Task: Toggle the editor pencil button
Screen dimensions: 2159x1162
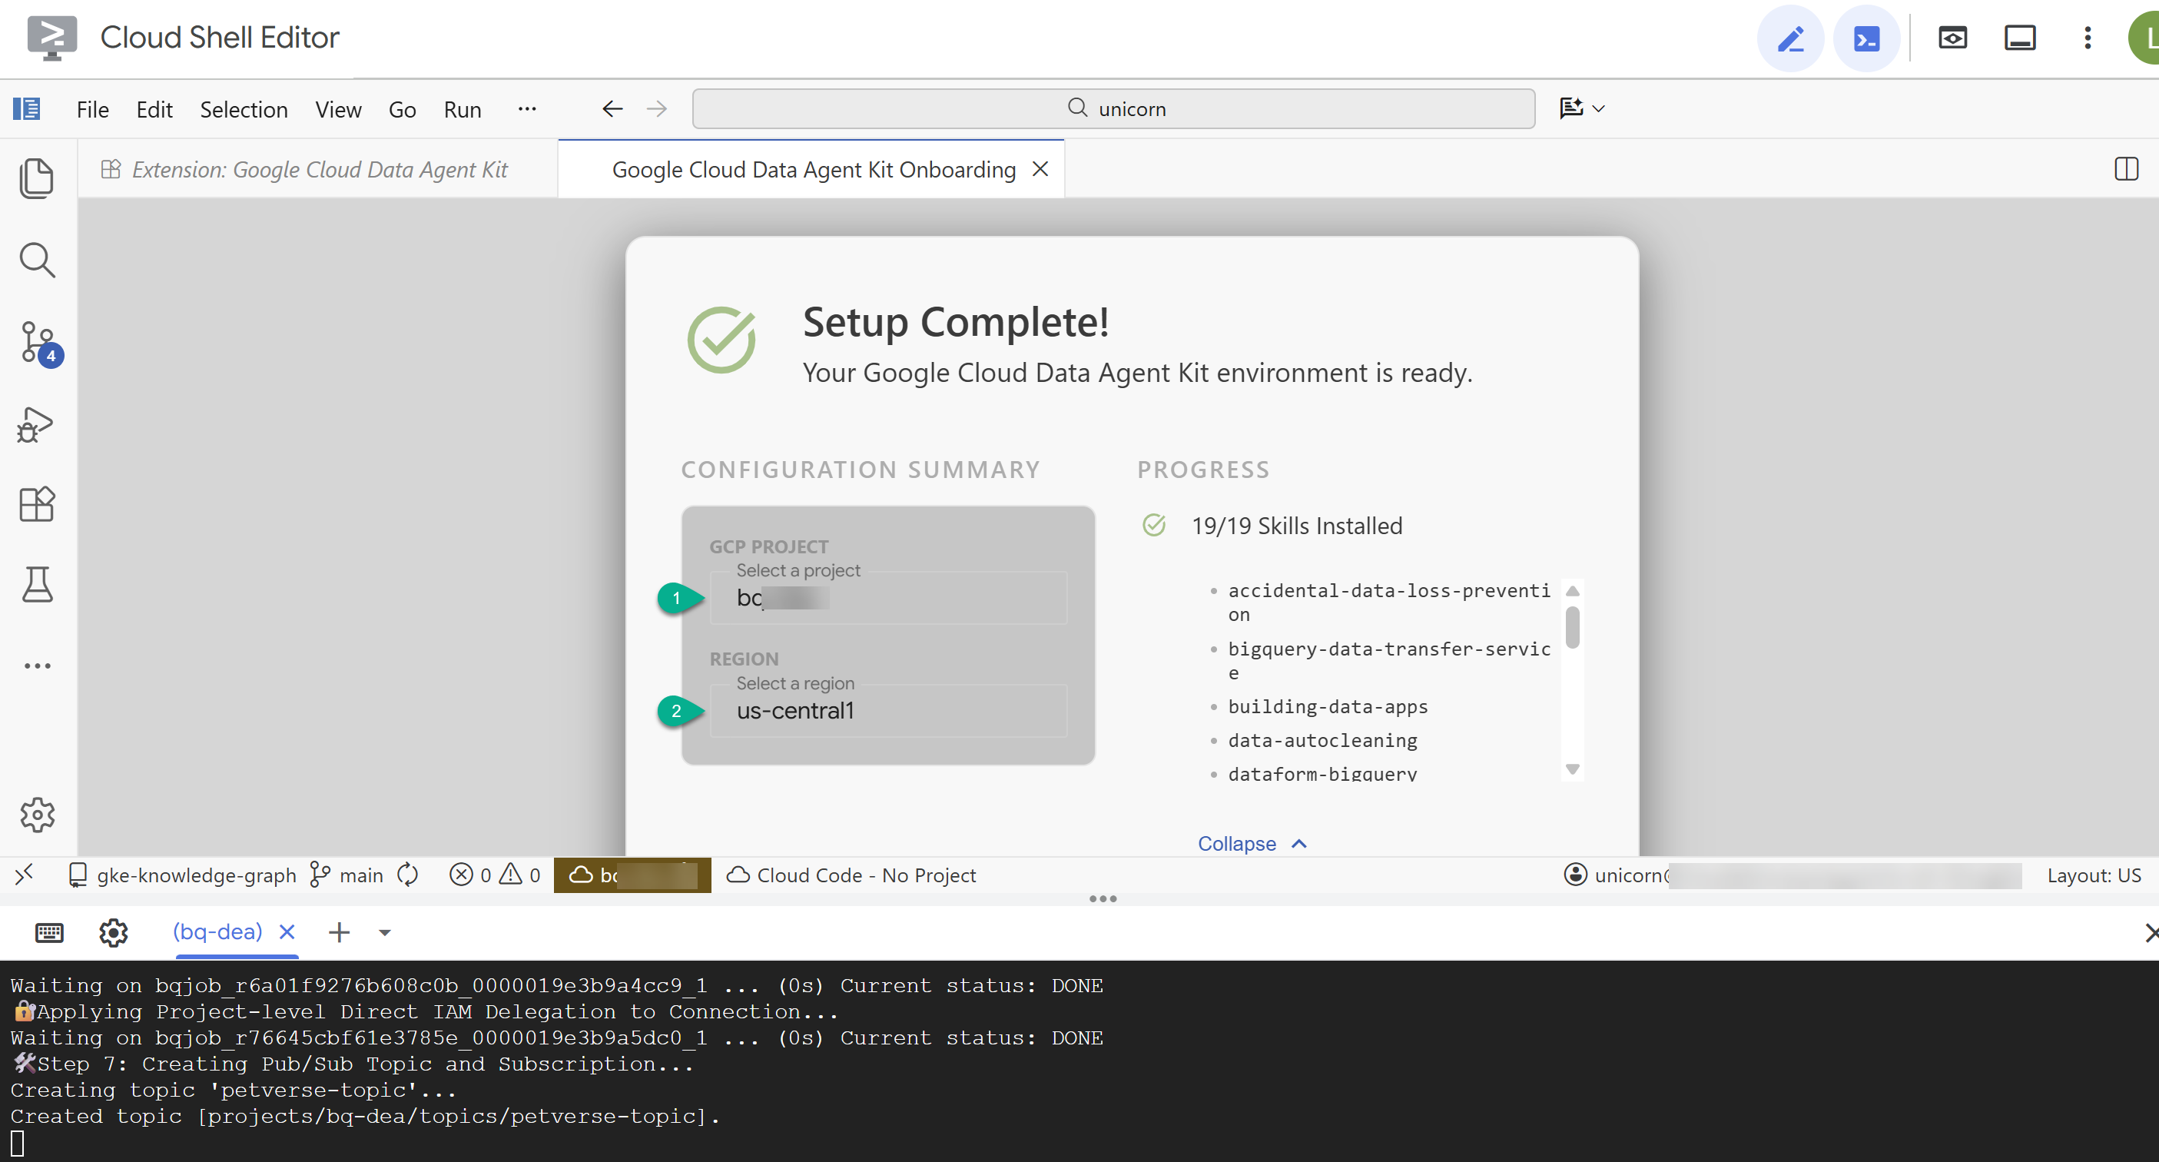Action: tap(1790, 38)
